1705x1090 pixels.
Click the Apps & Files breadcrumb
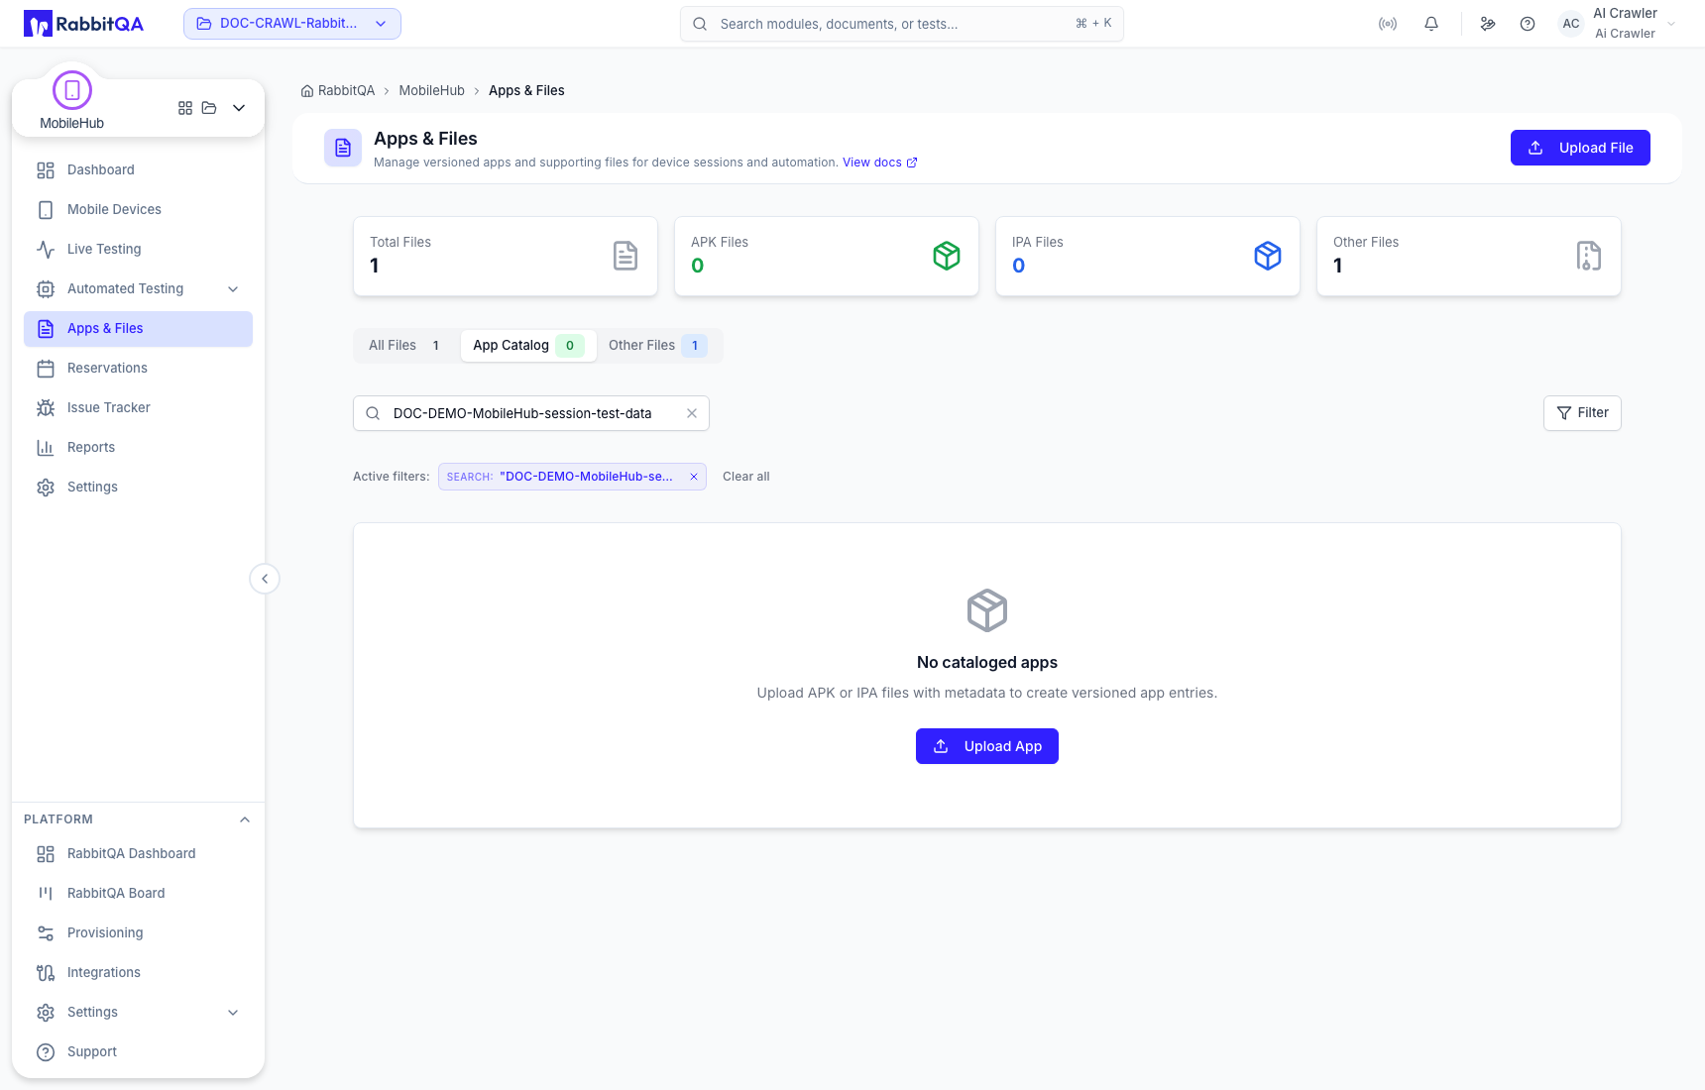[526, 90]
